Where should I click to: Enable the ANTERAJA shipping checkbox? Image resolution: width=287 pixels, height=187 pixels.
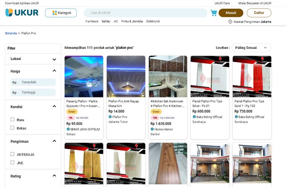[13, 154]
